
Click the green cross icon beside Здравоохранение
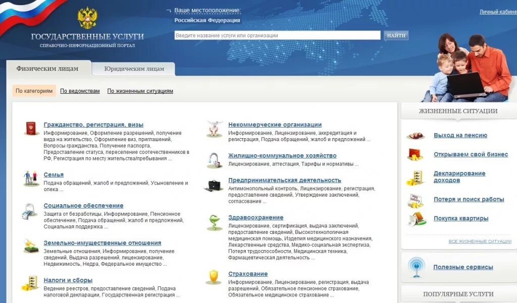pos(214,221)
